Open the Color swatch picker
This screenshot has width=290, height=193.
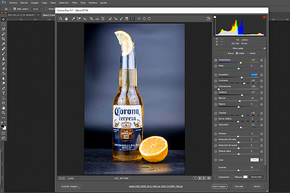click(x=254, y=160)
